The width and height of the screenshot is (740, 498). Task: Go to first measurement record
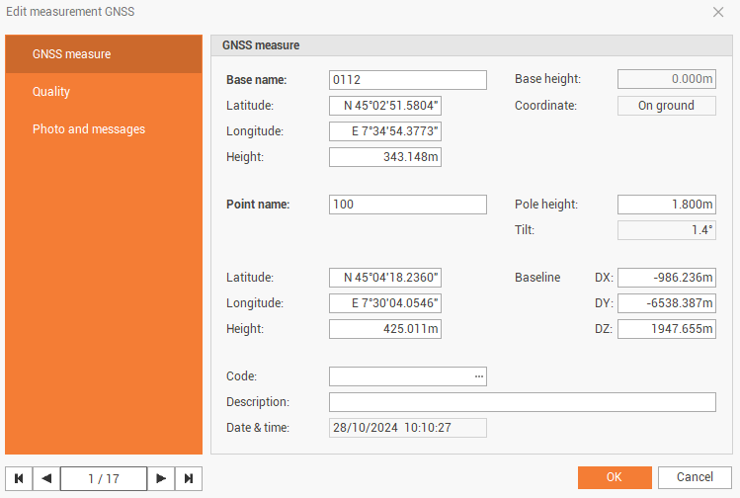pos(19,479)
